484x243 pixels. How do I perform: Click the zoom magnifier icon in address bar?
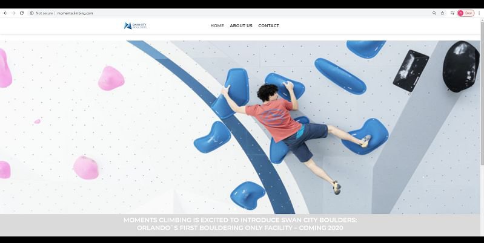(434, 13)
